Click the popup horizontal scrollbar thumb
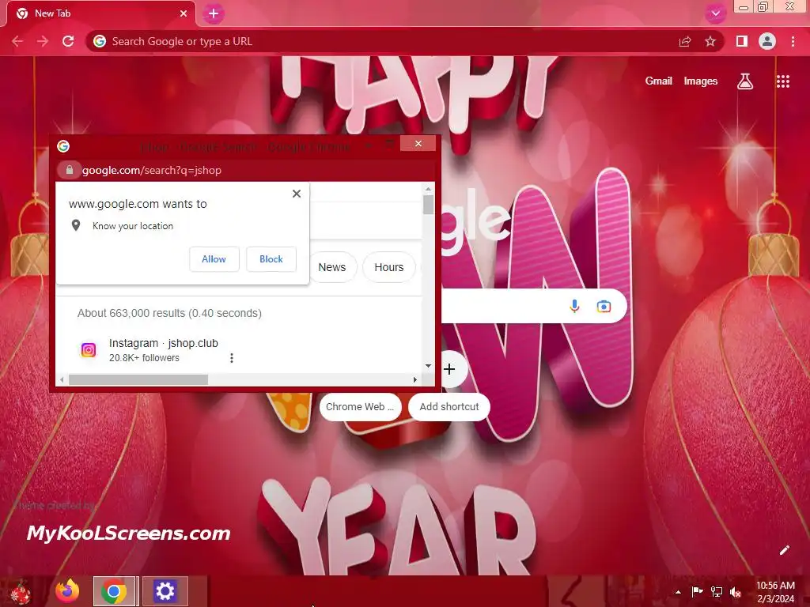Screen dimensions: 810x607 click(x=138, y=380)
